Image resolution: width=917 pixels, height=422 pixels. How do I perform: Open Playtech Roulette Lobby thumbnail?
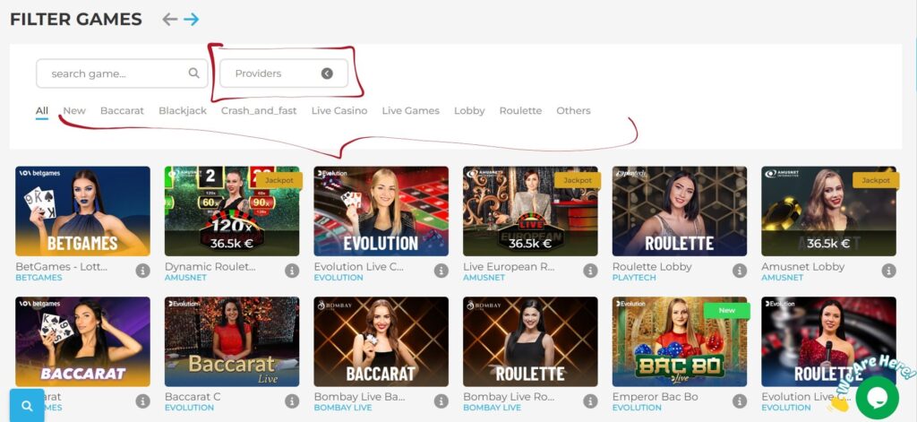tap(680, 211)
